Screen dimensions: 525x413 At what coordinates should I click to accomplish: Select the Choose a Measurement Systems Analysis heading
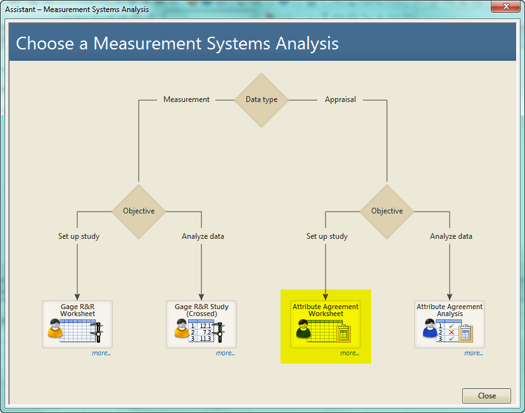pos(177,44)
